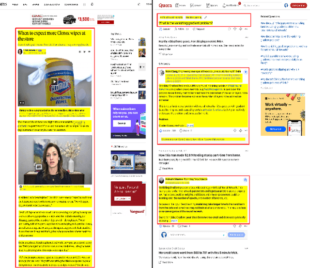Open first answer author's profile picture
Viewport: 310px width, 268px height.
point(162,73)
